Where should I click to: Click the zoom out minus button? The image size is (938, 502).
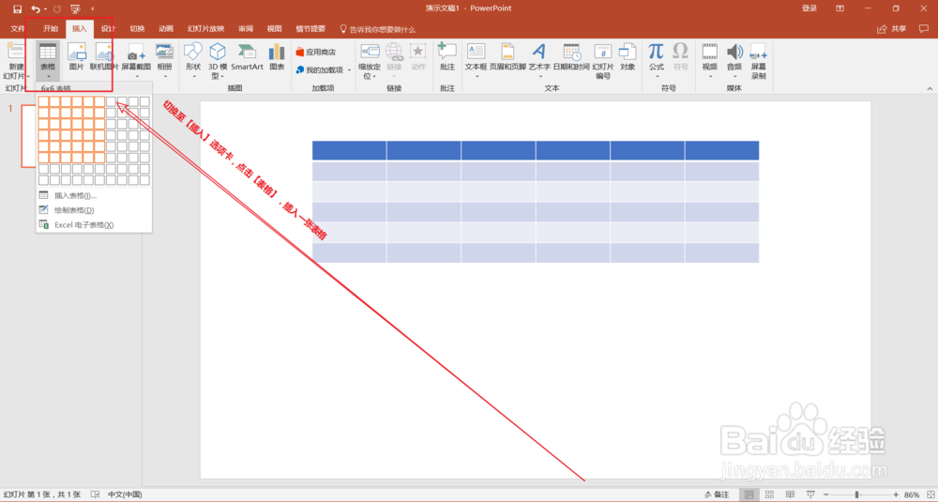(x=825, y=494)
